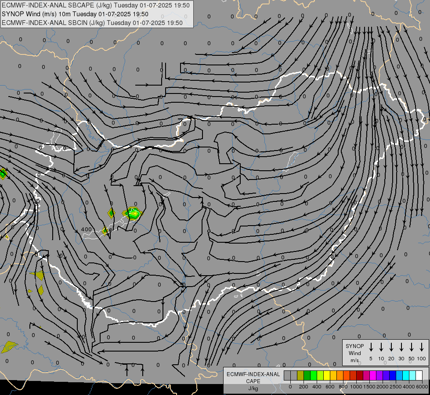Click the 600 tick label on CAPE scale
The image size is (430, 395).
[330, 387]
